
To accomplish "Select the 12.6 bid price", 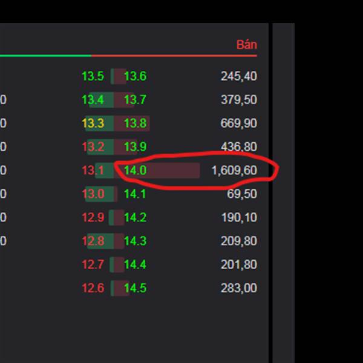I will click(93, 288).
